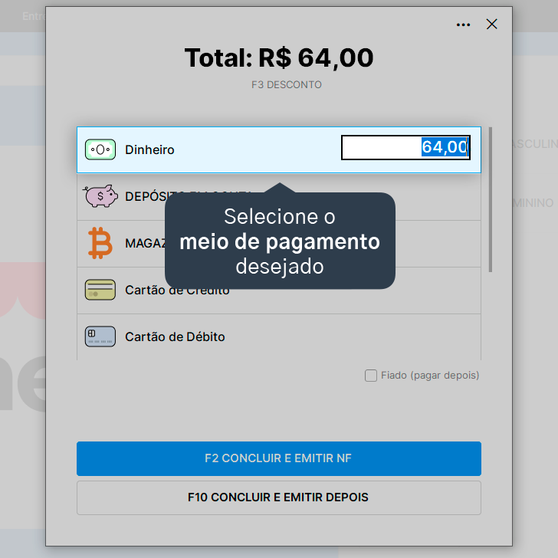Choose Cartão de Crédito payment option
Image resolution: width=558 pixels, height=558 pixels.
click(x=279, y=290)
